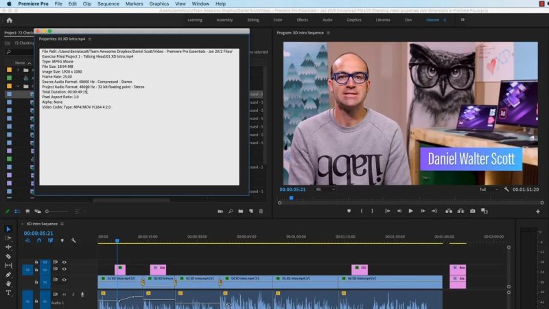Toggle Linked Selection in timeline

coord(50,240)
